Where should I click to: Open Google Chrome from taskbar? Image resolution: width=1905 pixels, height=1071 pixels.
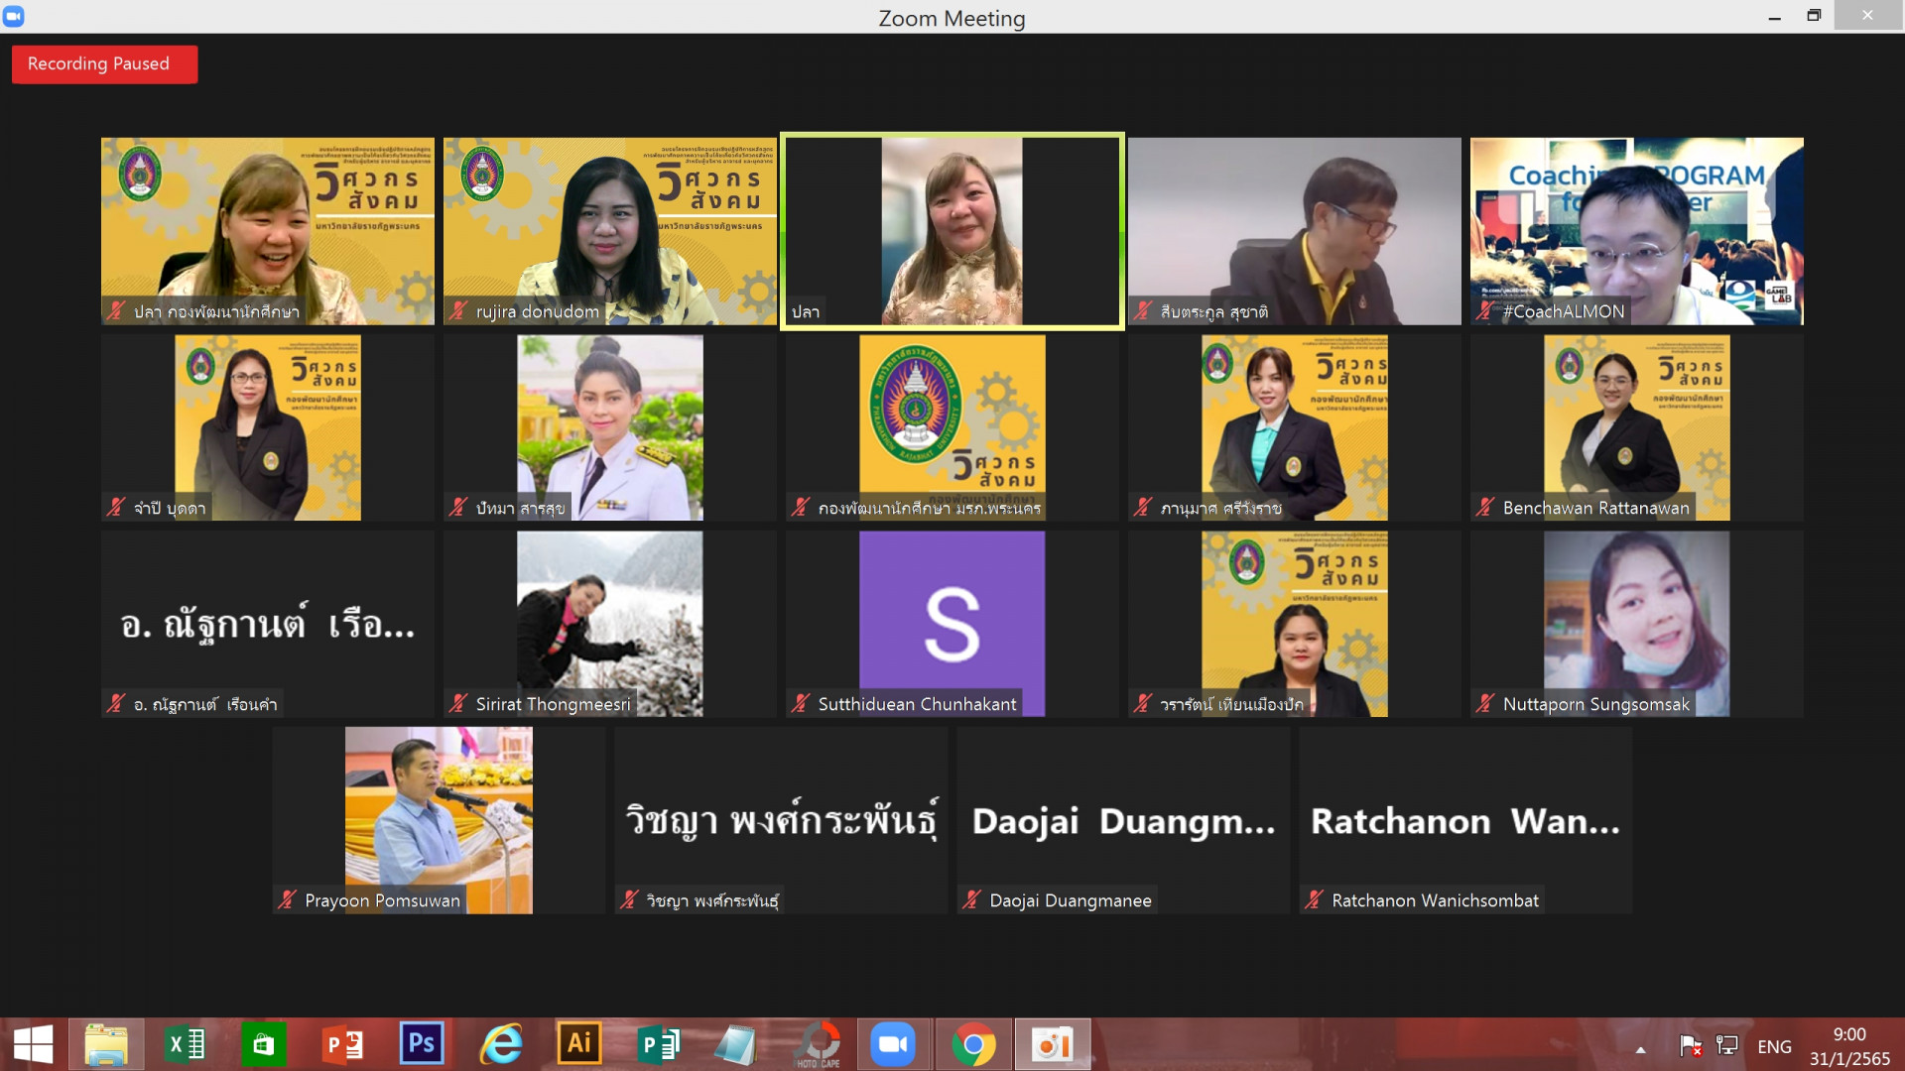pos(973,1044)
